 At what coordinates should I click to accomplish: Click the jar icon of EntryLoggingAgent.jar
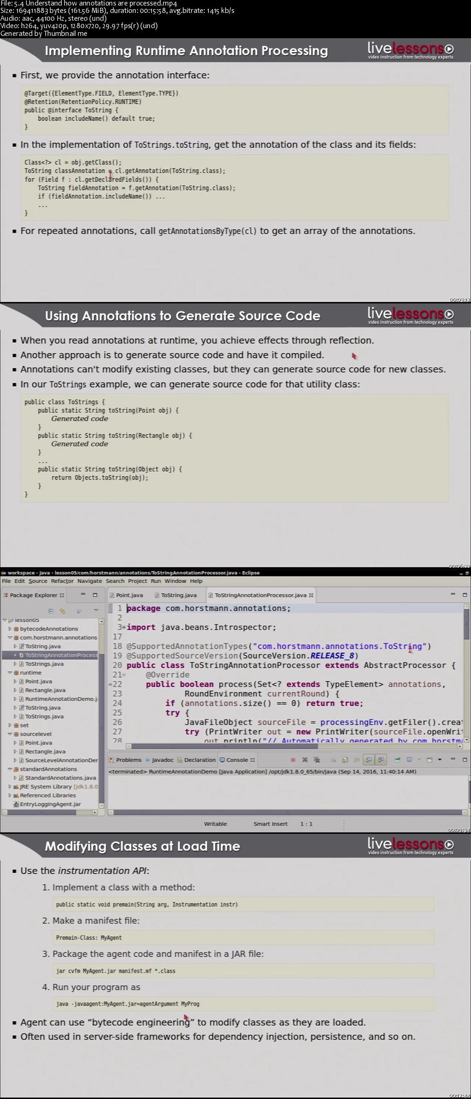click(16, 804)
